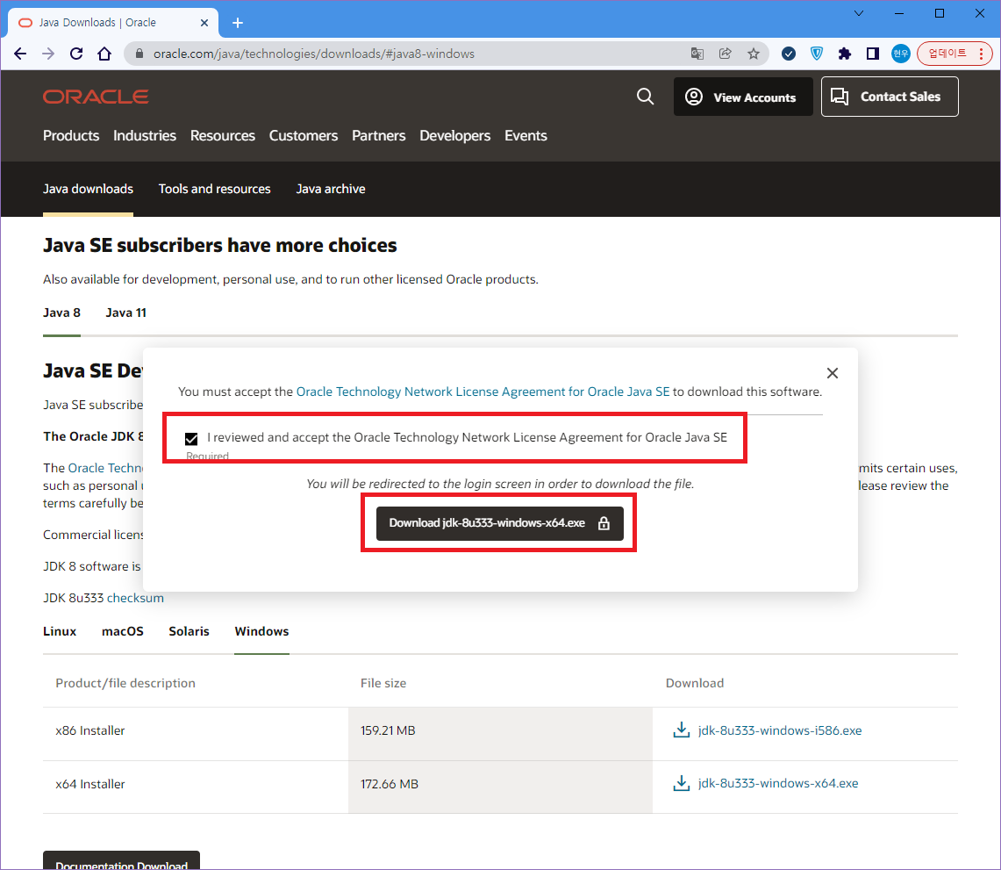Open the tab search chevron
Screen dimensions: 1001x870
tap(859, 13)
